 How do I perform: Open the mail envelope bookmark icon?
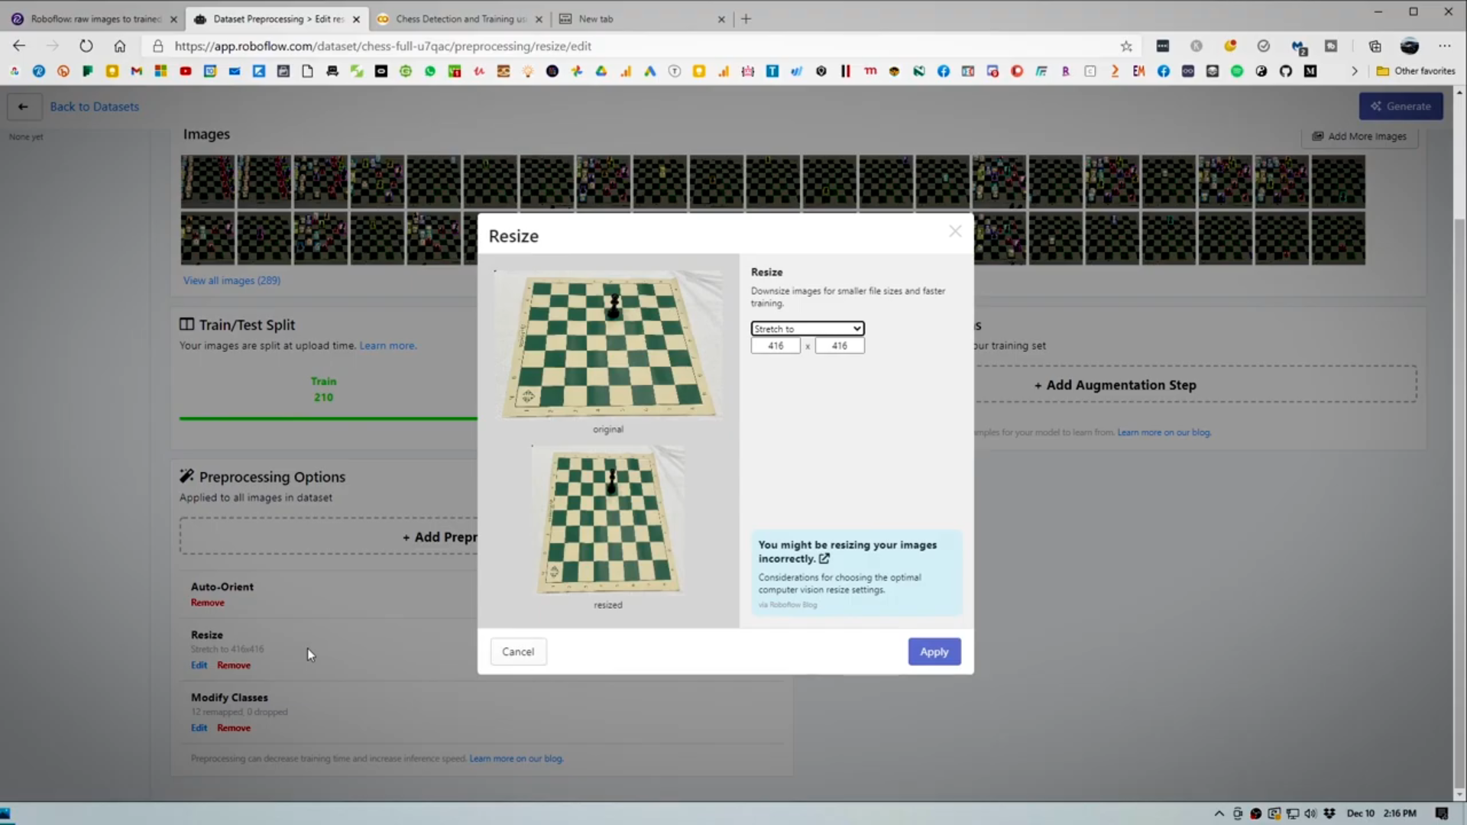235,71
